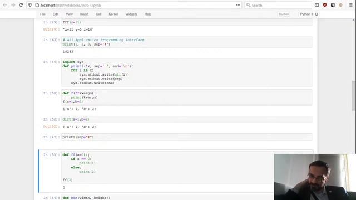Viewport: 356px width, 200px height.
Task: Click the call ff(3) in the cell
Action: pos(68,180)
